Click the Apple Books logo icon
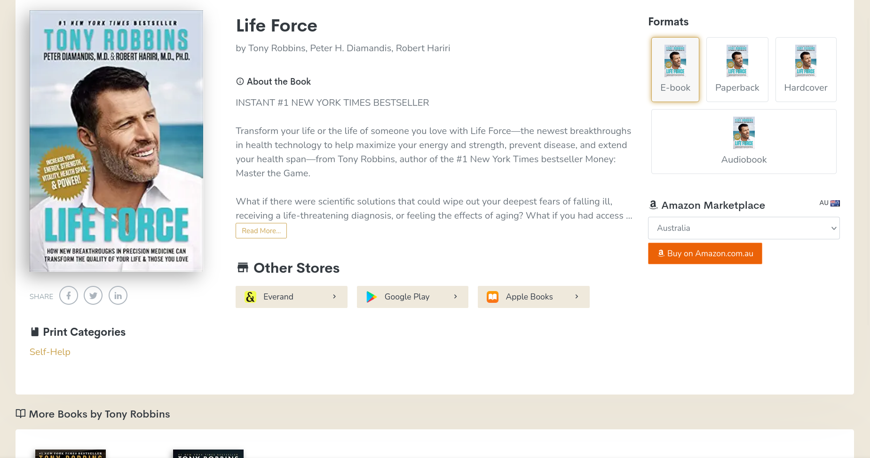This screenshot has height=458, width=870. [x=492, y=297]
